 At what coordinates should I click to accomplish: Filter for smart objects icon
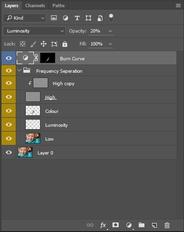pos(100,18)
